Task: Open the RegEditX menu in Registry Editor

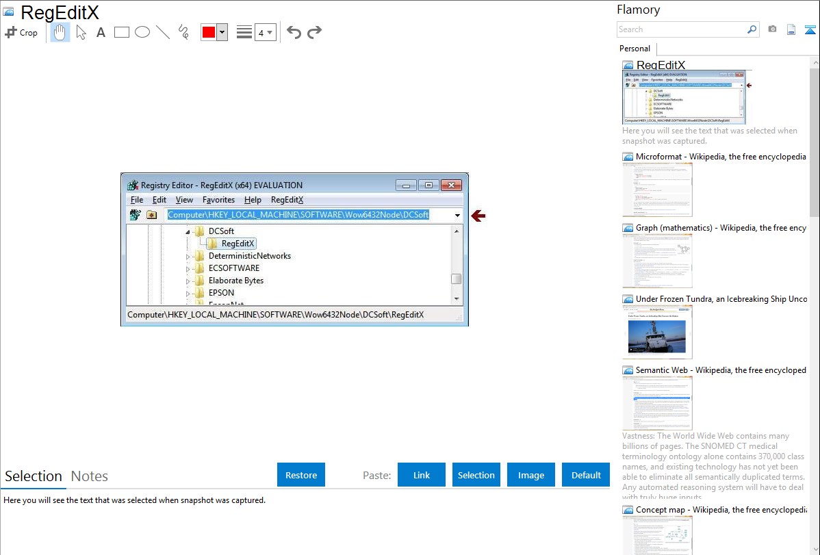Action: [x=287, y=200]
